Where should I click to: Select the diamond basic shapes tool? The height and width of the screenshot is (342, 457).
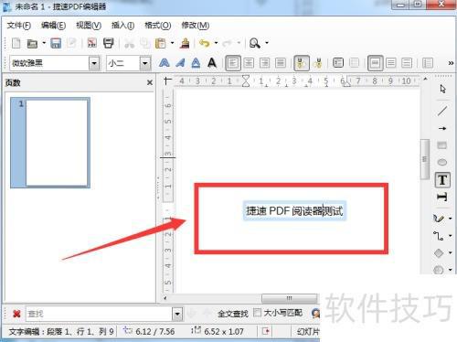tap(439, 252)
